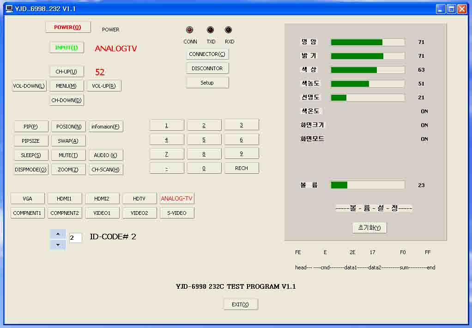This screenshot has height=328, width=472.
Task: Click the TXD status indicator light
Action: 211,30
